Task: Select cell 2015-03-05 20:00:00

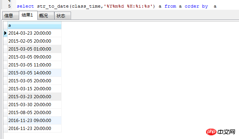Action: [34, 81]
